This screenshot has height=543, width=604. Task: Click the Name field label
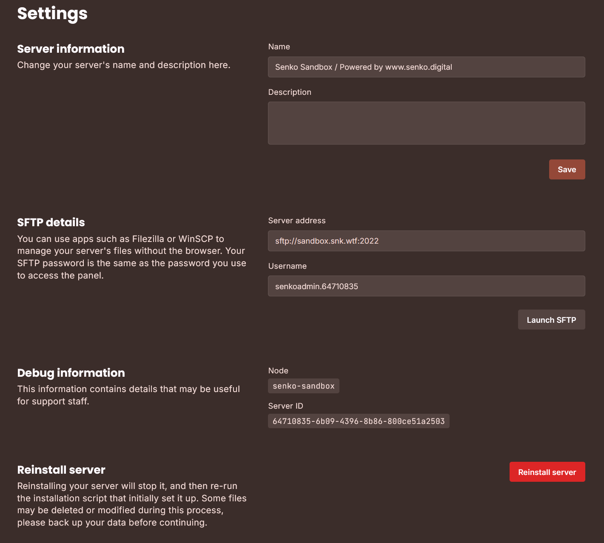279,46
